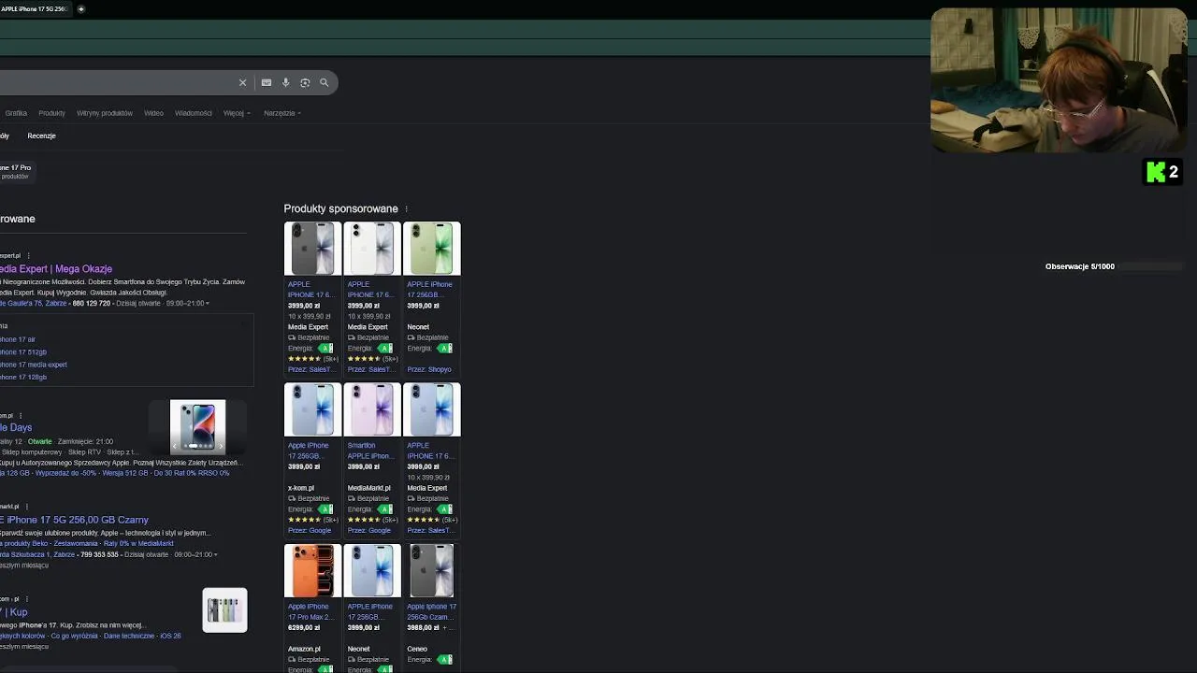This screenshot has height=673, width=1197.
Task: Open the green iPhone 17 Neonet product image
Action: pos(432,249)
